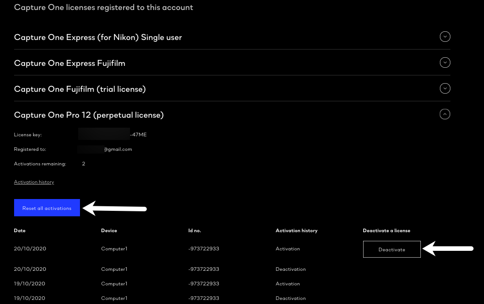Click Computer1 in the 20/10/2020 Deactivation row

(x=114, y=269)
